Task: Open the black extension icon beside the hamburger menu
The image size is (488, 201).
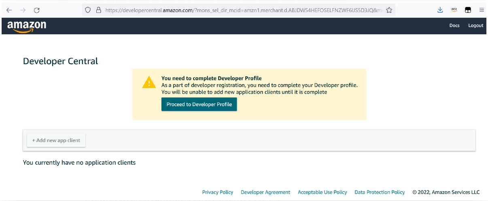Action: 468,10
